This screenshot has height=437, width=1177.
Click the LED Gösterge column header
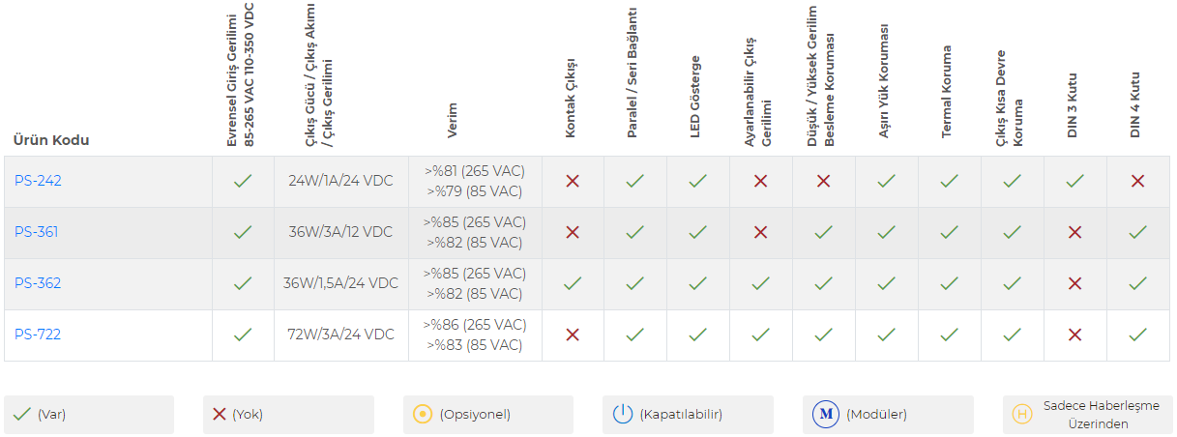(695, 97)
